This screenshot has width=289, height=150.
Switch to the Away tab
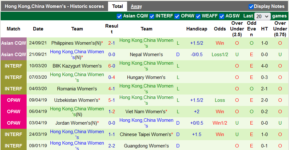coord(136,6)
